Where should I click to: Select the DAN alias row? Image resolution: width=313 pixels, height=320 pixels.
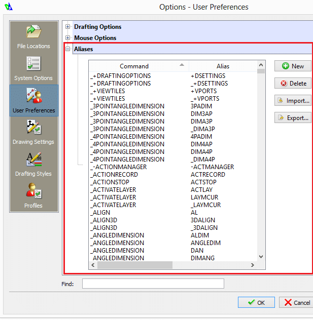(173, 251)
